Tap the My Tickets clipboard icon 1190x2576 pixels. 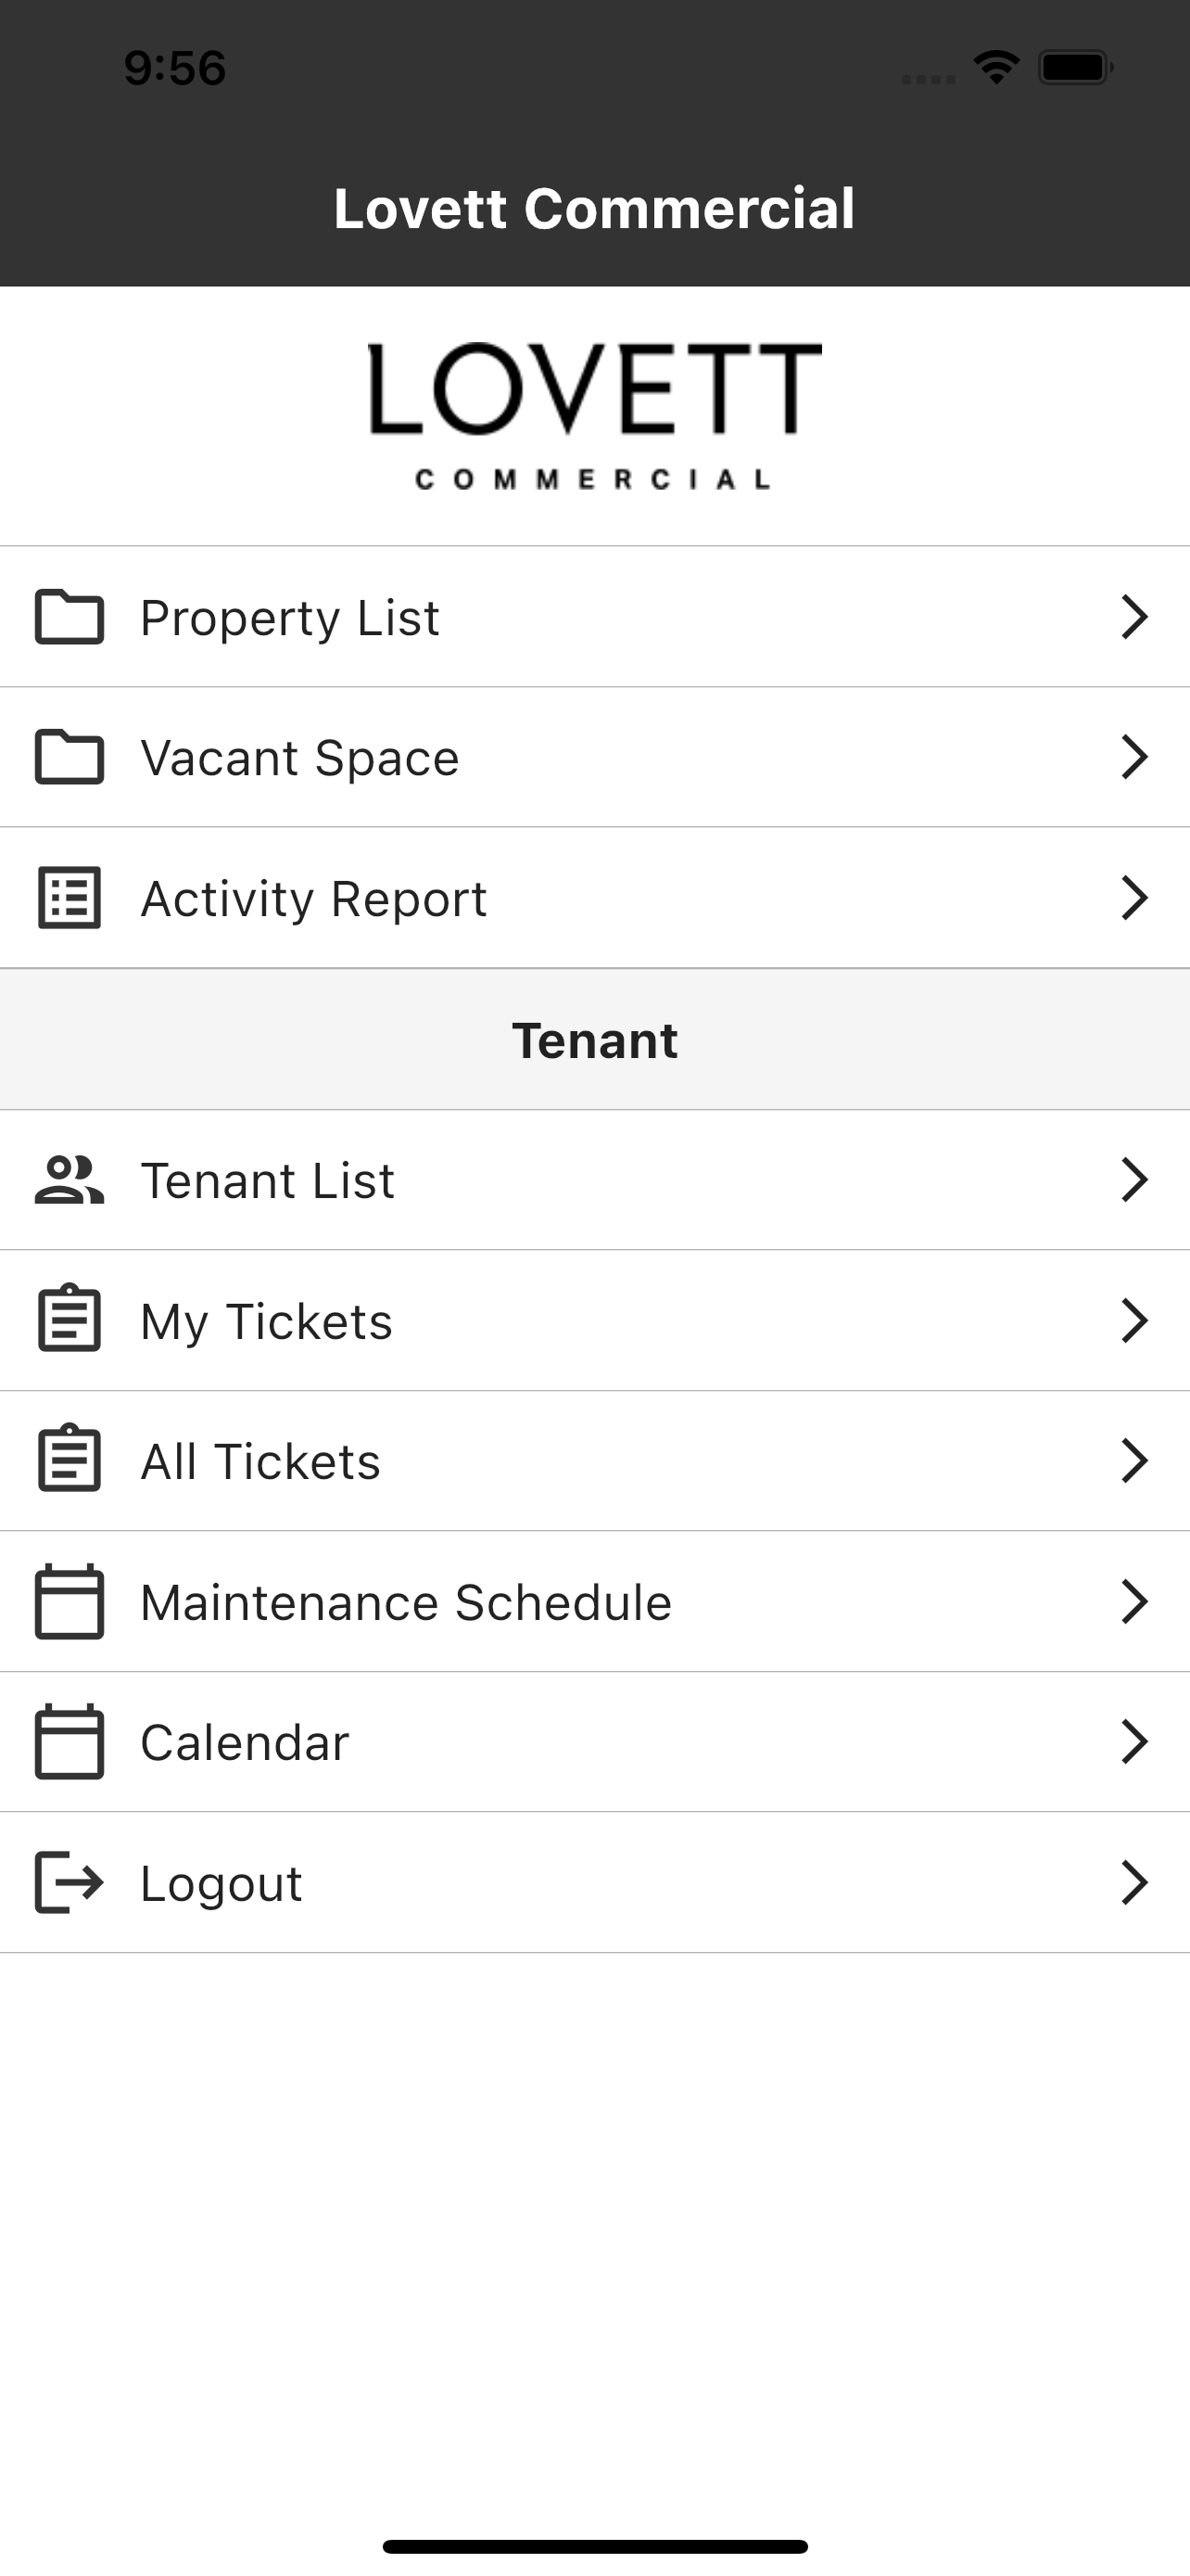pos(69,1320)
